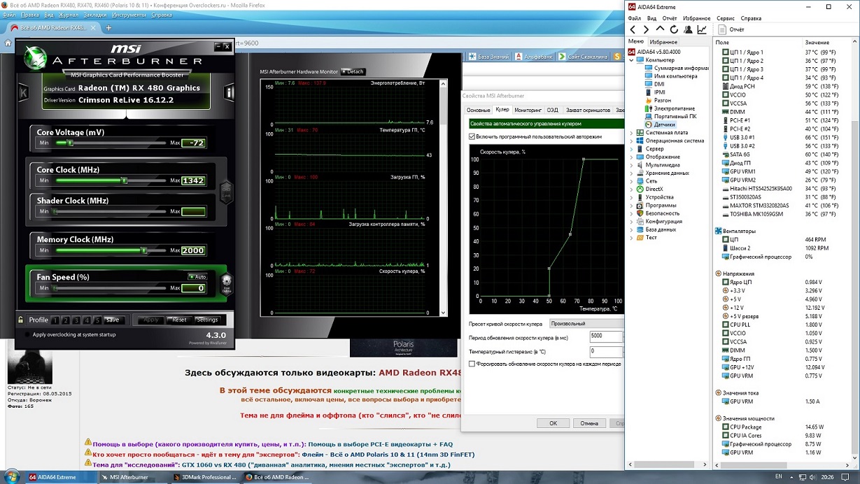
Task: Click the Kombustor K icon in Afterburner
Action: point(23,92)
